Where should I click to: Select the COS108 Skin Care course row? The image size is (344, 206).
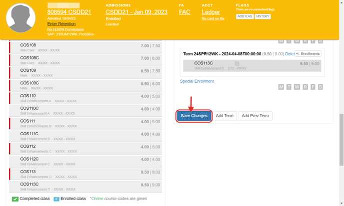[85, 47]
